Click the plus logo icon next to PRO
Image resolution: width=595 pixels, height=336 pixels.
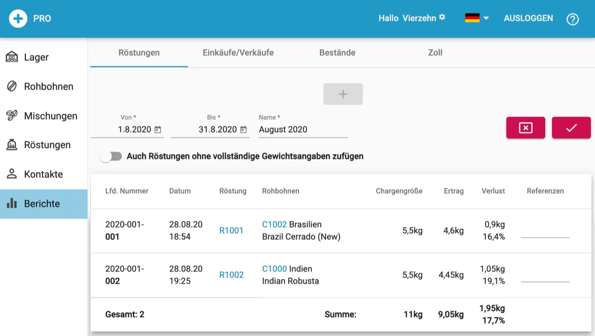[x=18, y=19]
